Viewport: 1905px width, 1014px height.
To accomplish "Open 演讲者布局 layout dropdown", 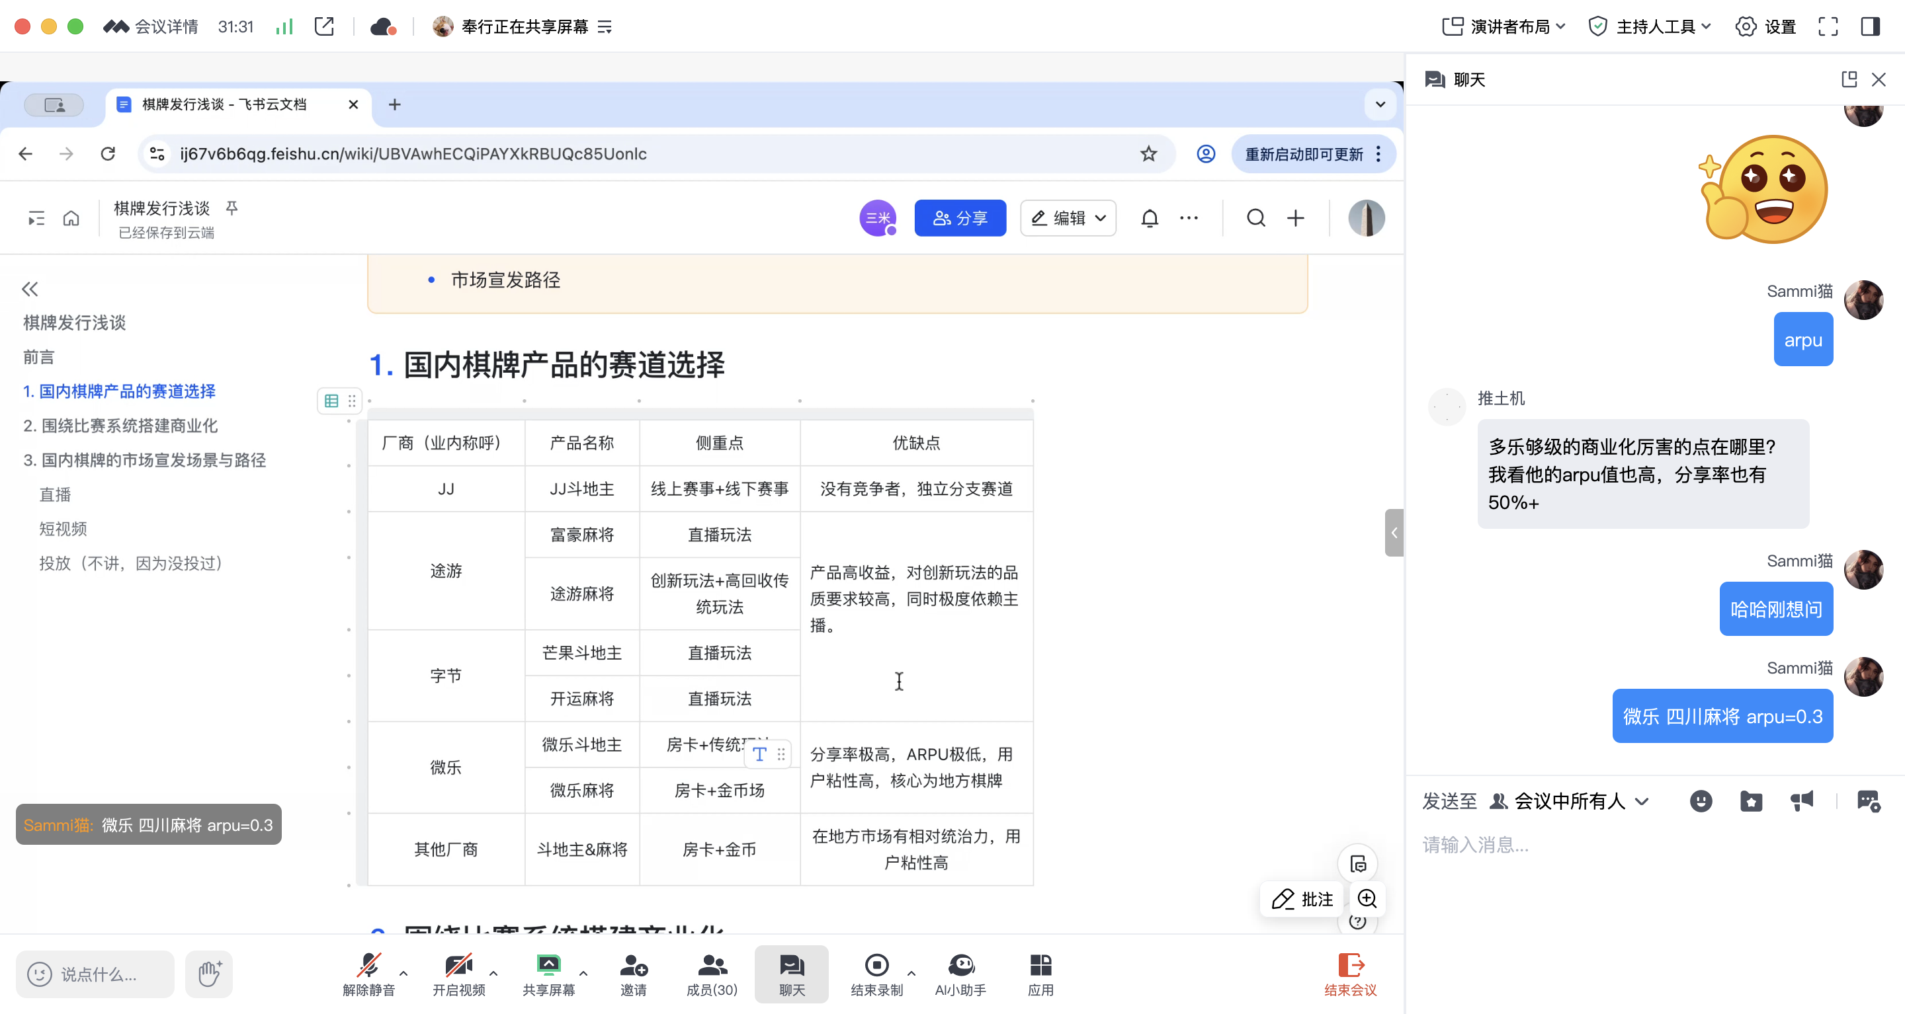I will click(x=1503, y=26).
